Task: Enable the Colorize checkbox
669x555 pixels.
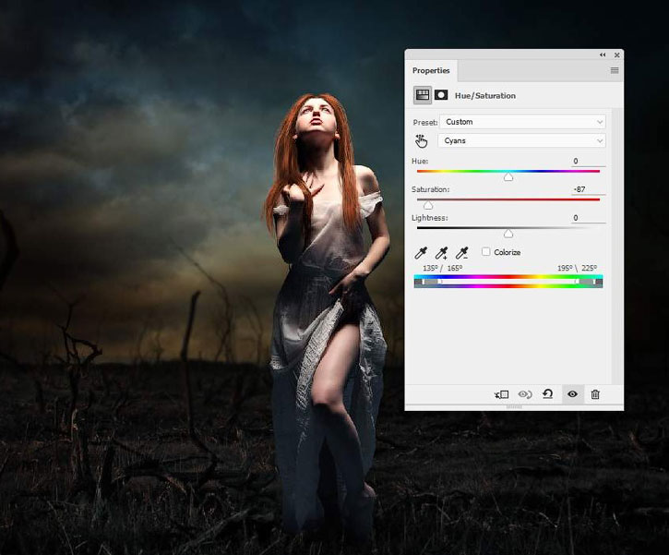Action: click(x=486, y=251)
